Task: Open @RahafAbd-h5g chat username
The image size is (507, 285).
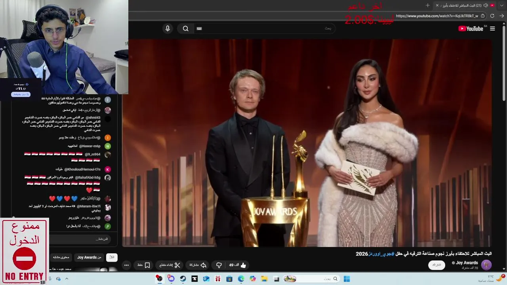Action: pyautogui.click(x=88, y=178)
